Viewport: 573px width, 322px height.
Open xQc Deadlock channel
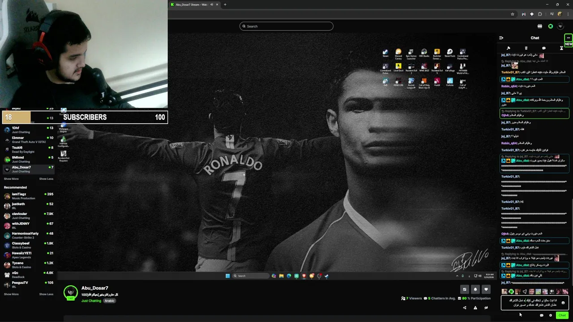[28, 275]
